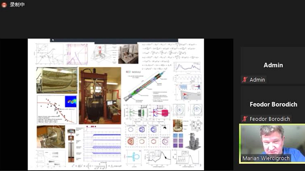The width and height of the screenshot is (305, 171).
Task: Click the 录制中 recording status label
Action: [17, 5]
